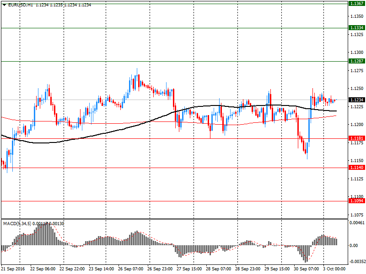Screen dimensions: 366x274
Task: Click the 3 Oct 00:00 time label
Action: click(x=334, y=269)
